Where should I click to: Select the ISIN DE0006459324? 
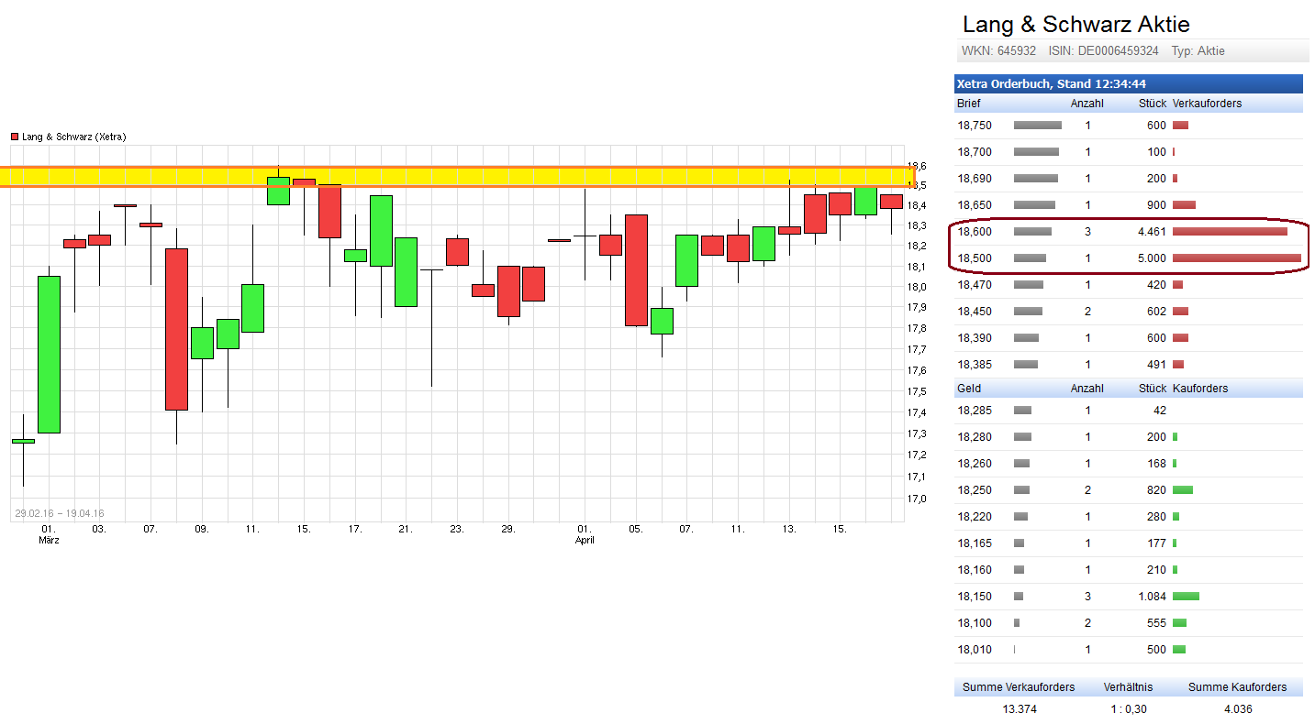(x=1118, y=51)
